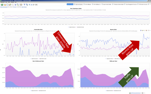151x94 pixels.
Task: Click the blue comment icon above Bounce Rate chart
Action: pyautogui.click(x=141, y=30)
